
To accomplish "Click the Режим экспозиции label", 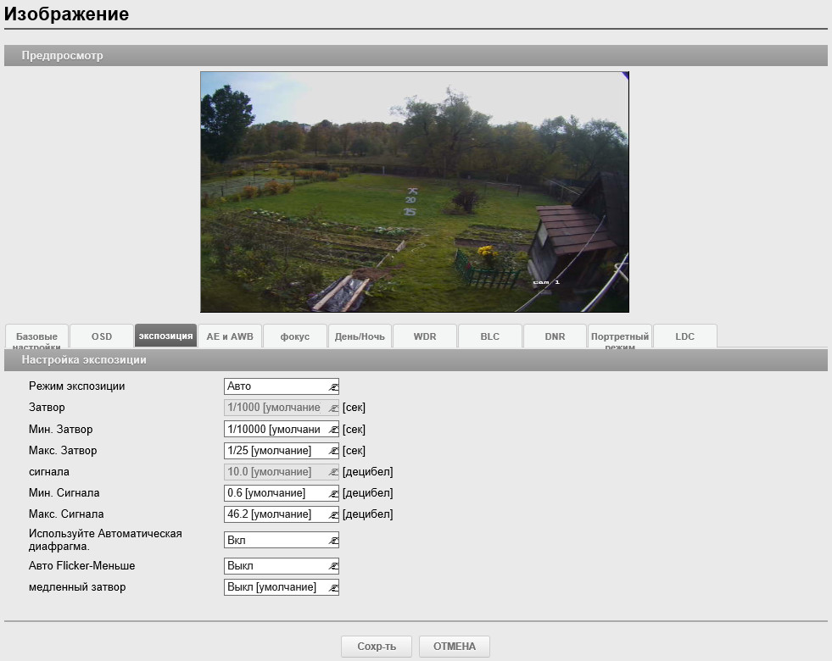I will tap(77, 386).
